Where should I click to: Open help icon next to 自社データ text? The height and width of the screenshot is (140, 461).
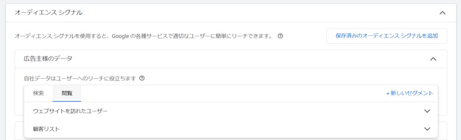point(142,78)
